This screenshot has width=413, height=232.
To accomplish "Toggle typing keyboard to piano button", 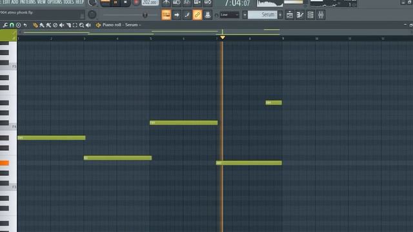I will coord(166,15).
